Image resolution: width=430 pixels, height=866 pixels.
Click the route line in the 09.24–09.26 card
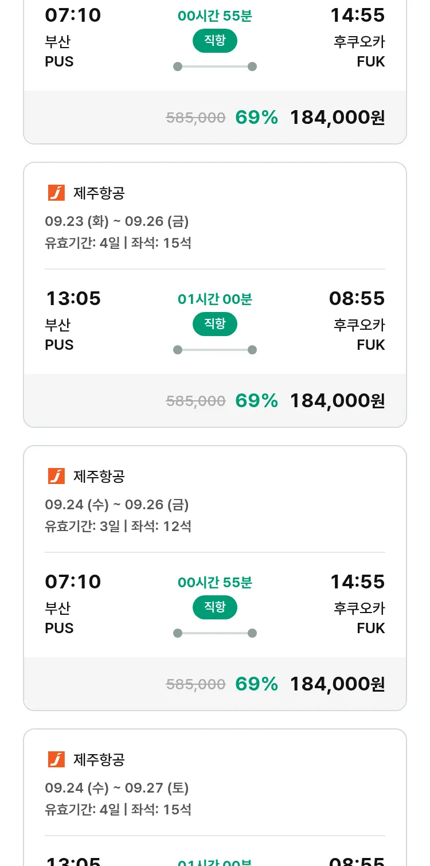tap(215, 633)
